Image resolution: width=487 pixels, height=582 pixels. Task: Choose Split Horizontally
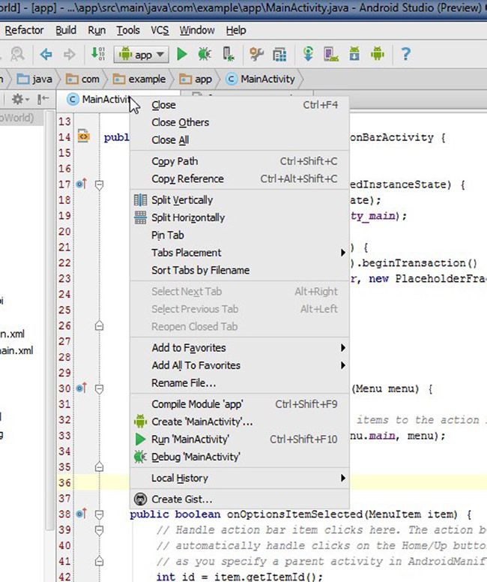(240, 217)
